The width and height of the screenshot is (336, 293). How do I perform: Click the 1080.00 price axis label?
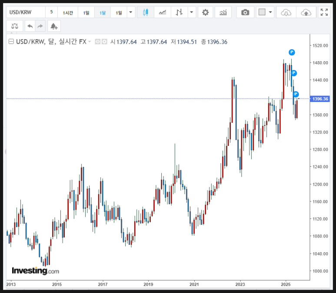pyautogui.click(x=320, y=236)
